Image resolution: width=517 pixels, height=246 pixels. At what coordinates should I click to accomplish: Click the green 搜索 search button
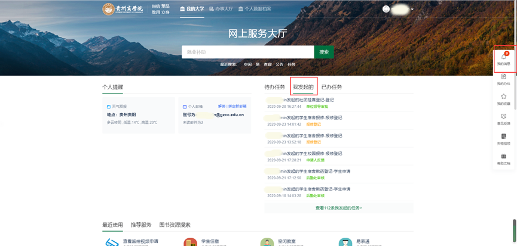(324, 52)
